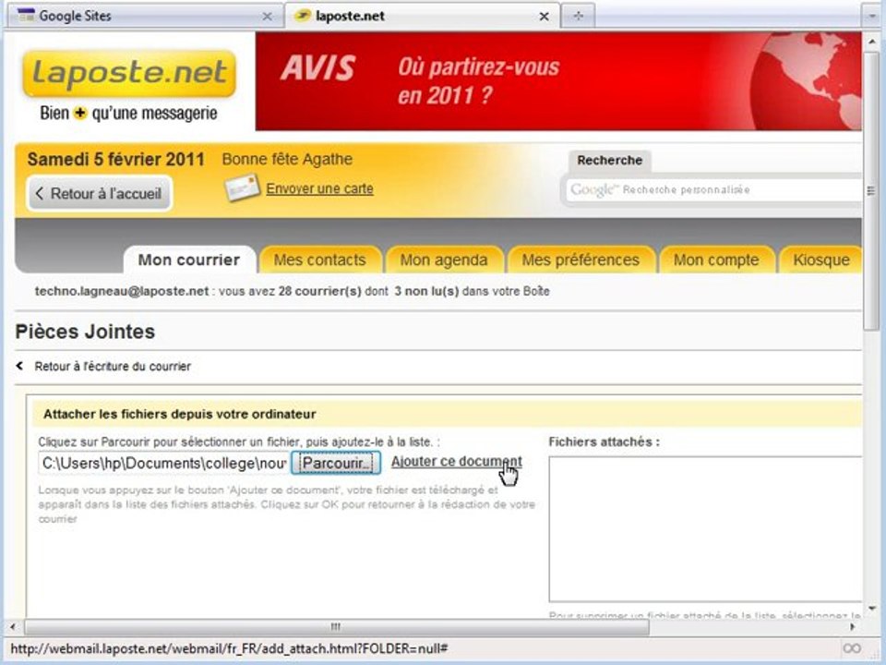The image size is (886, 665).
Task: Focus the Google custom search field
Action: pyautogui.click(x=713, y=190)
